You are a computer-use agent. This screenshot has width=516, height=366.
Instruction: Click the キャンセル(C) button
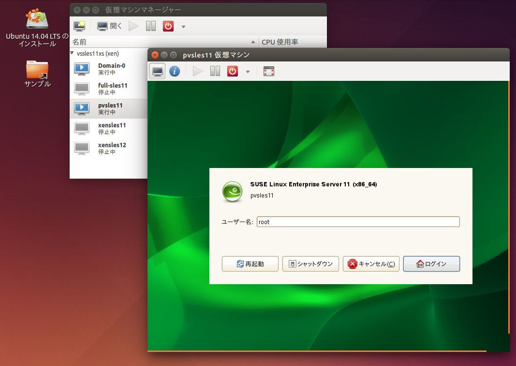point(371,264)
